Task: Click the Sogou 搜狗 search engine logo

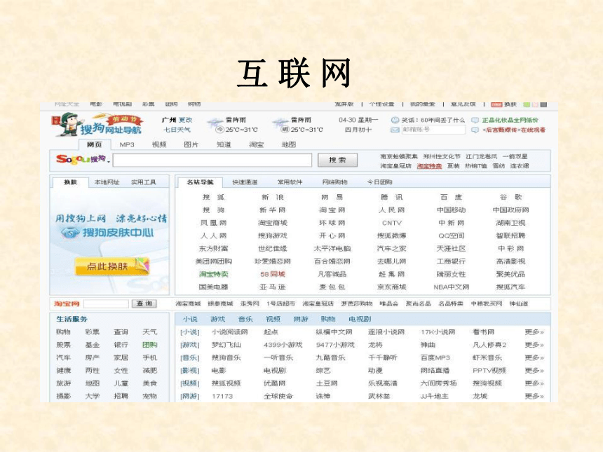Action: tap(81, 159)
